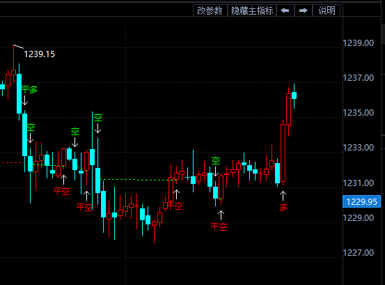The width and height of the screenshot is (385, 285).
Task: Open the 说明 description button
Action: coord(327,10)
